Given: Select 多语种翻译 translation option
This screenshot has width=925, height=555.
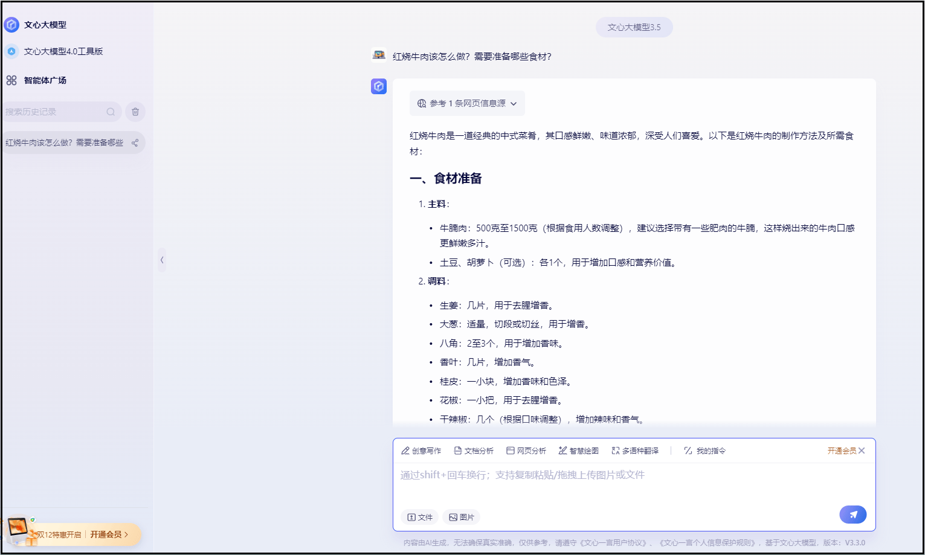Looking at the screenshot, I should tap(635, 451).
